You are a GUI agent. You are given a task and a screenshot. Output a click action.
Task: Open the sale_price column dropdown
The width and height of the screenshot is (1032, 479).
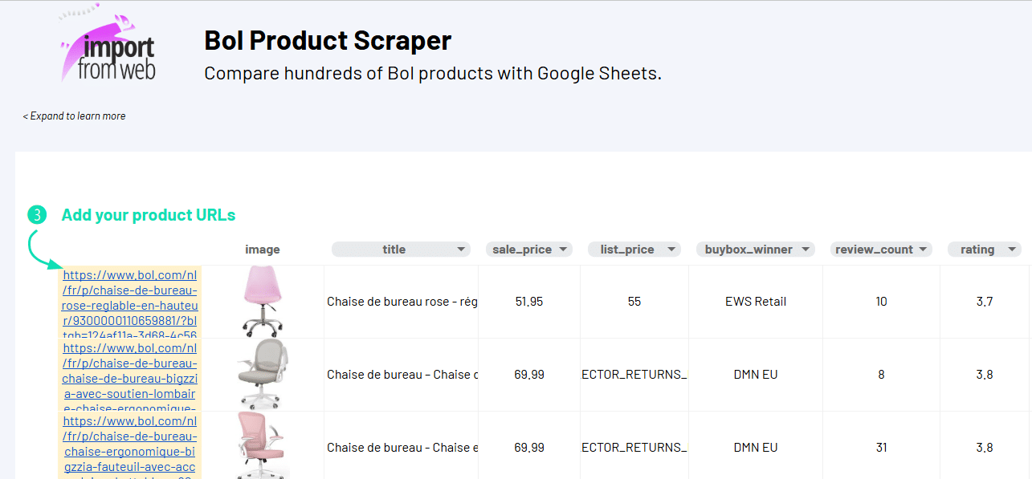coord(564,250)
